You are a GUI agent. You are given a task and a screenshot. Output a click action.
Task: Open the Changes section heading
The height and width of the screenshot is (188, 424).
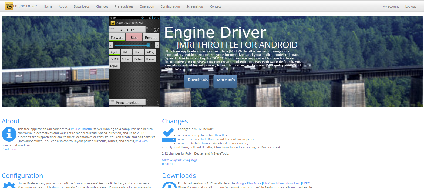pyautogui.click(x=175, y=121)
